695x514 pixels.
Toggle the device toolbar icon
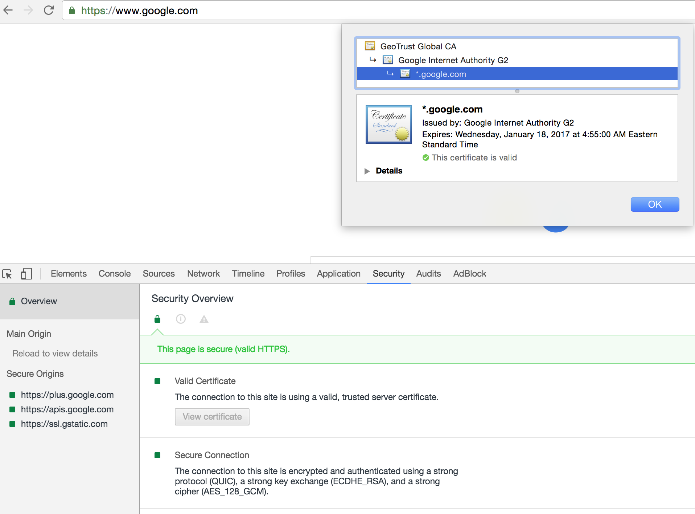26,274
